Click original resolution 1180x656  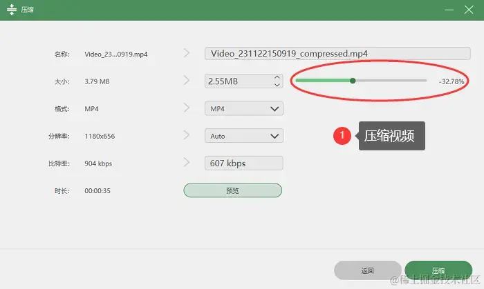(x=100, y=136)
